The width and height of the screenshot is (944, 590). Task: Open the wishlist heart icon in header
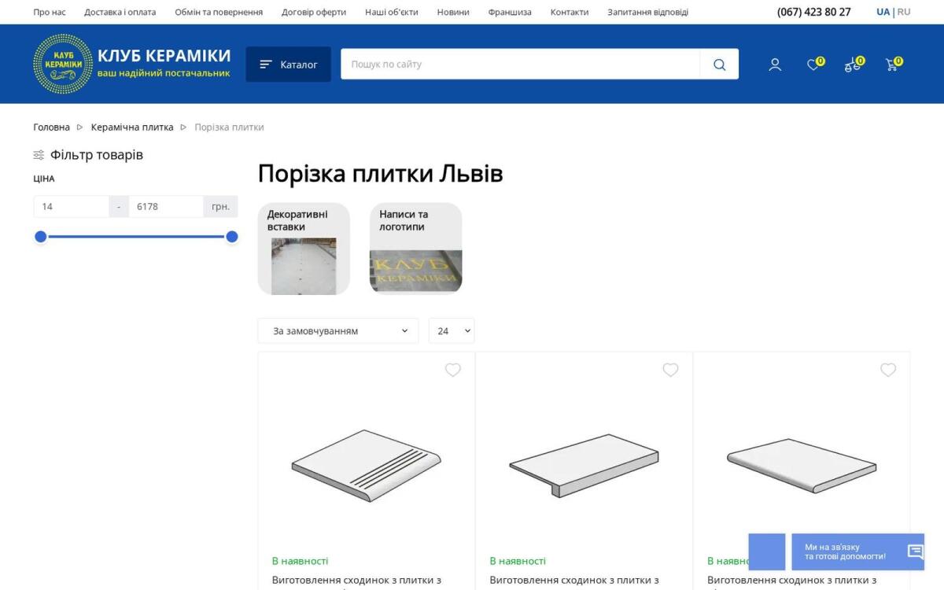(x=814, y=65)
